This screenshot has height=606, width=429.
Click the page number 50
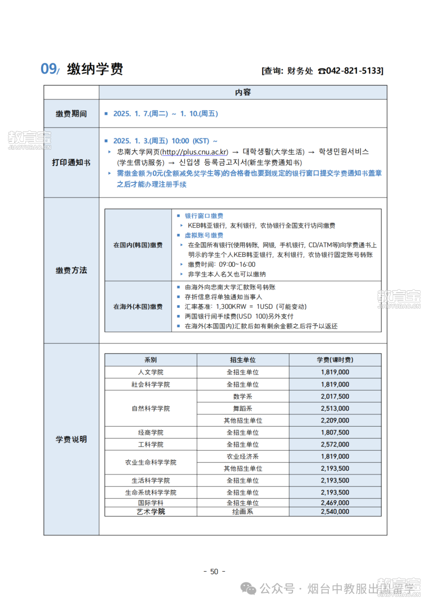[214, 571]
